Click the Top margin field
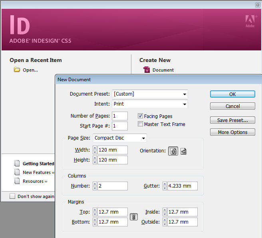Viewport: 262px width, 238px height. [x=113, y=212]
